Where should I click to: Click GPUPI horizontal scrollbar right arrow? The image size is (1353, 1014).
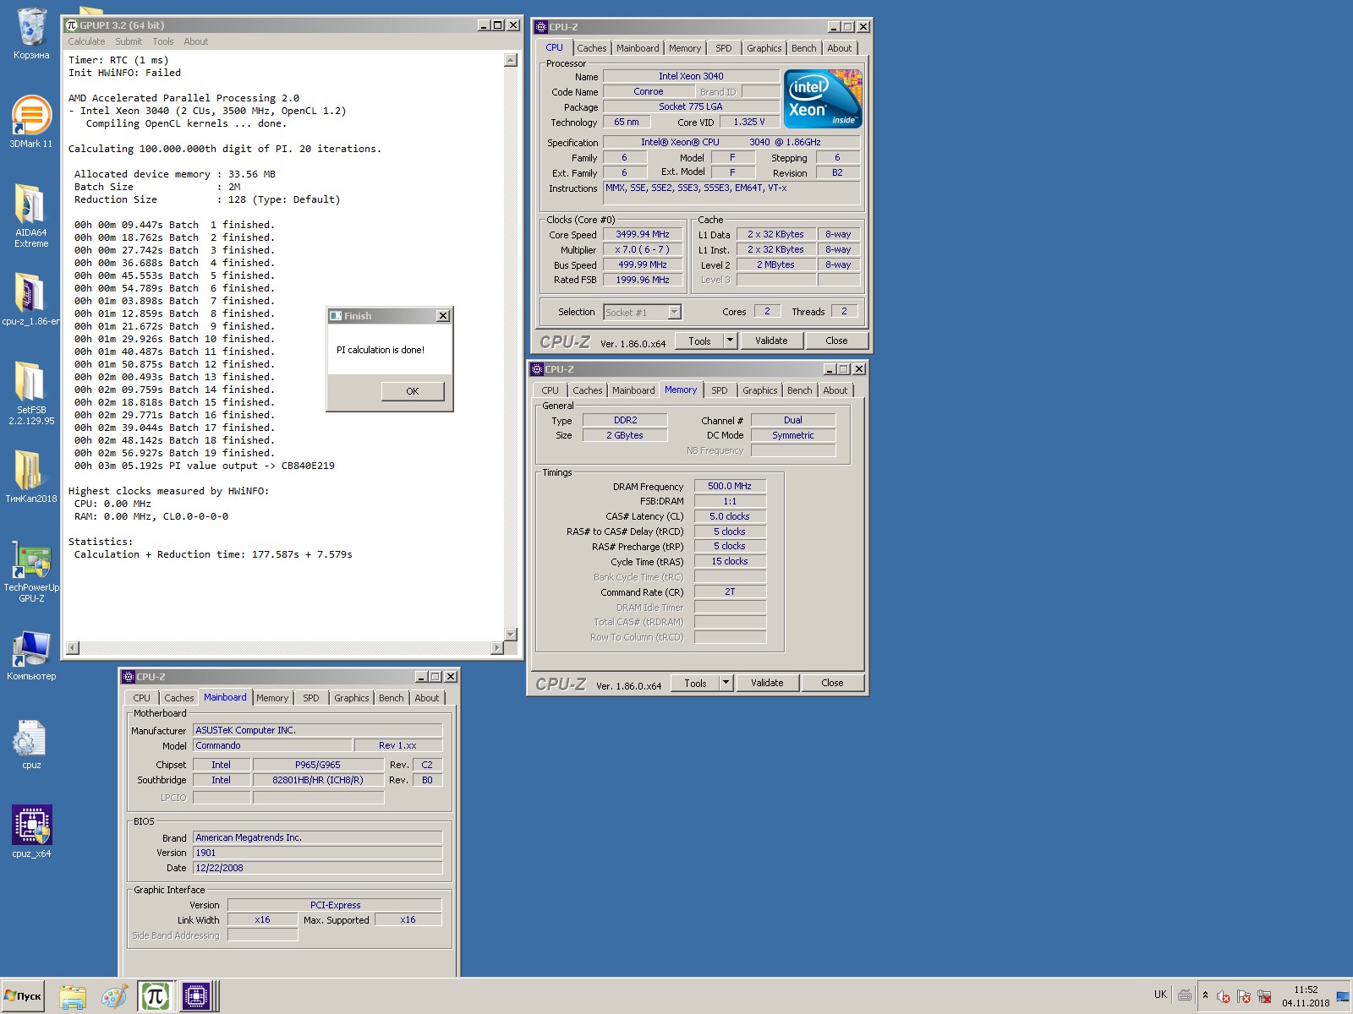pyautogui.click(x=497, y=648)
